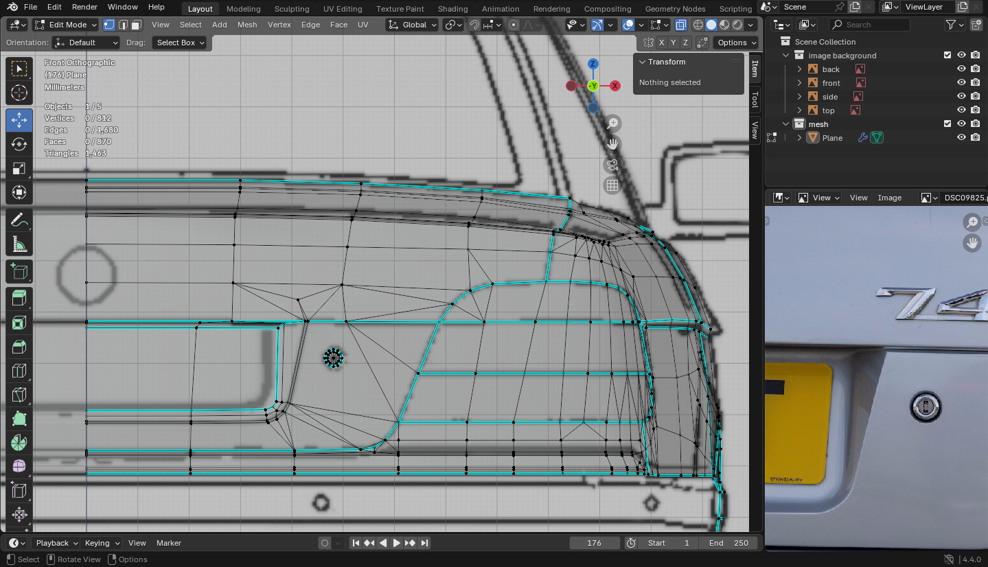This screenshot has width=988, height=567.
Task: Pick the Knife tool
Action: pos(19,395)
